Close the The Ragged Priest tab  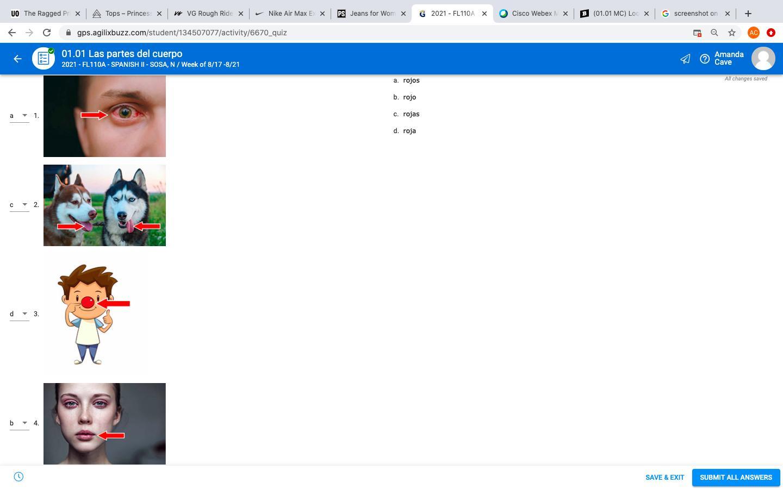[x=77, y=14]
